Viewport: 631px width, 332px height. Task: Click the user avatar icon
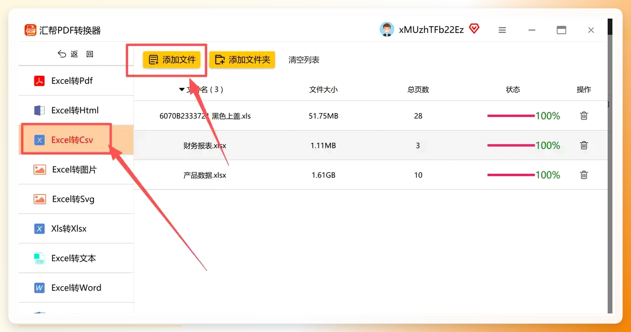point(387,30)
